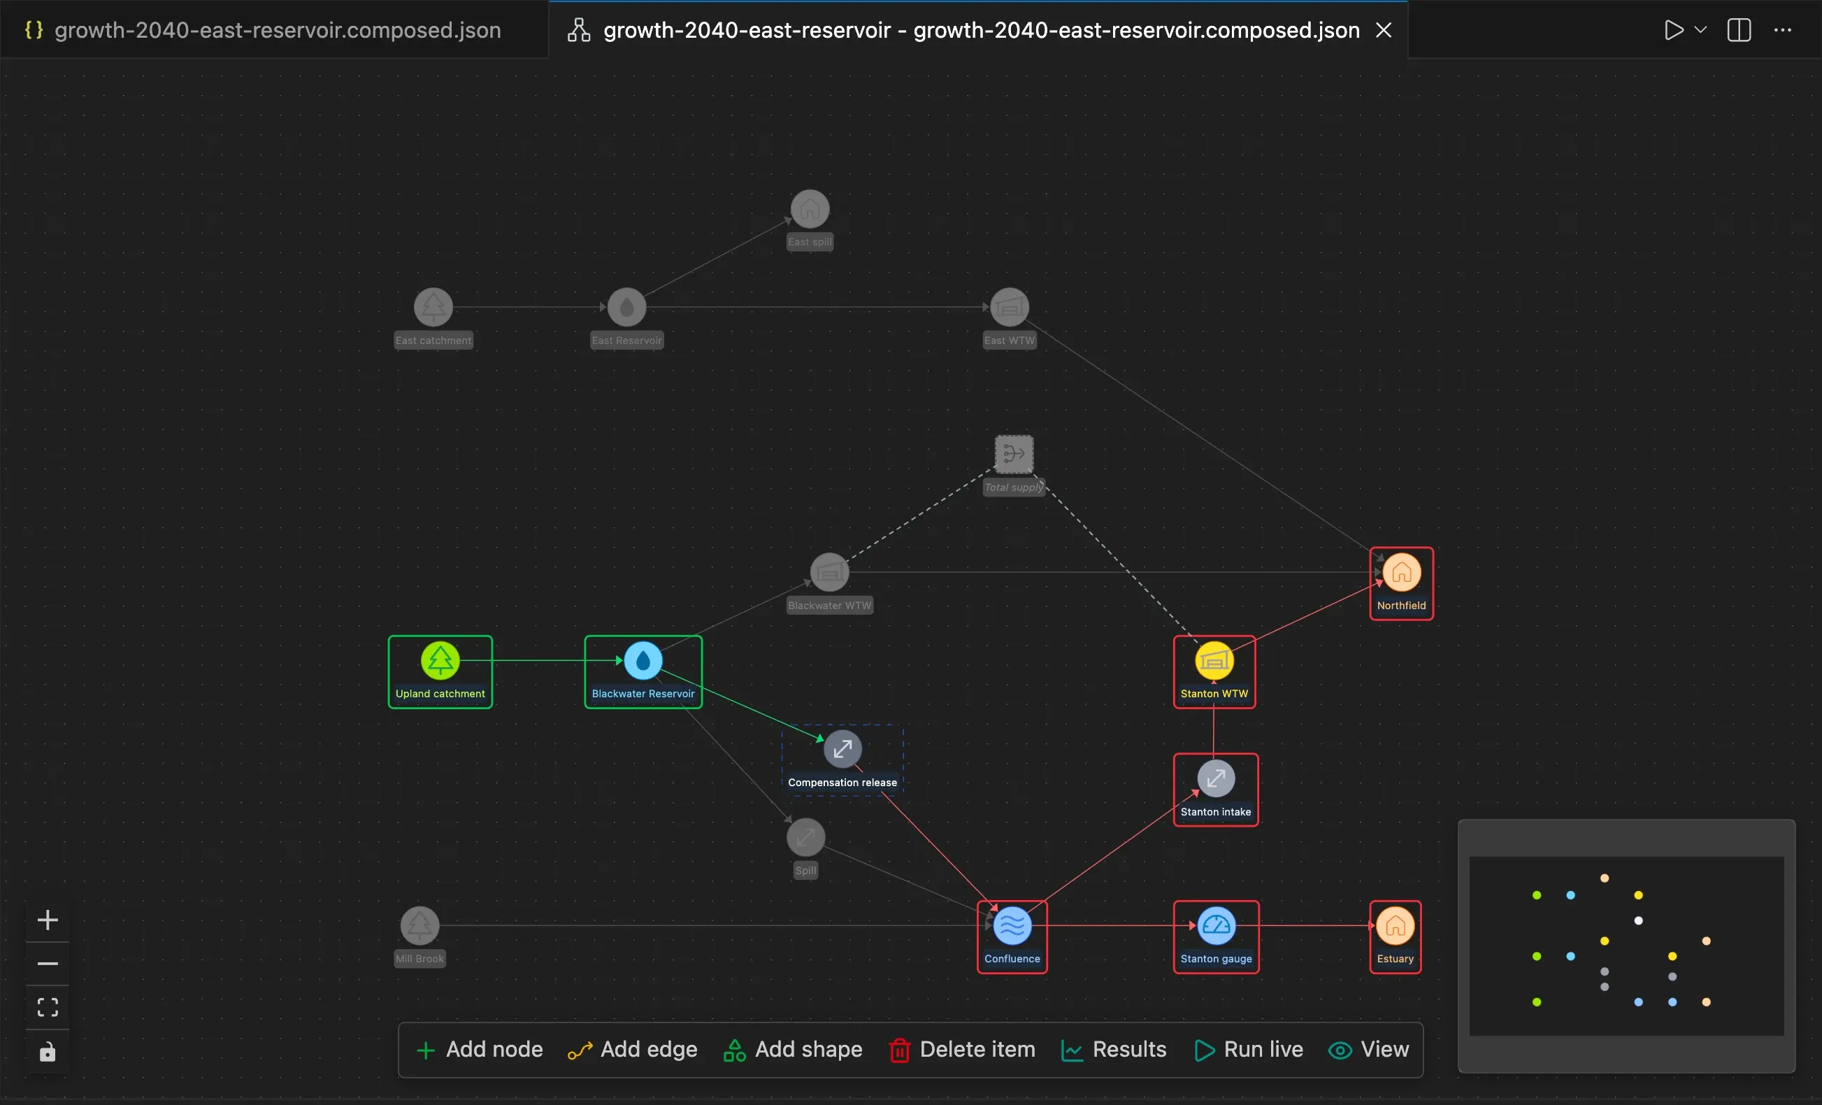This screenshot has height=1105, width=1822.
Task: Click the Add node button
Action: (x=480, y=1050)
